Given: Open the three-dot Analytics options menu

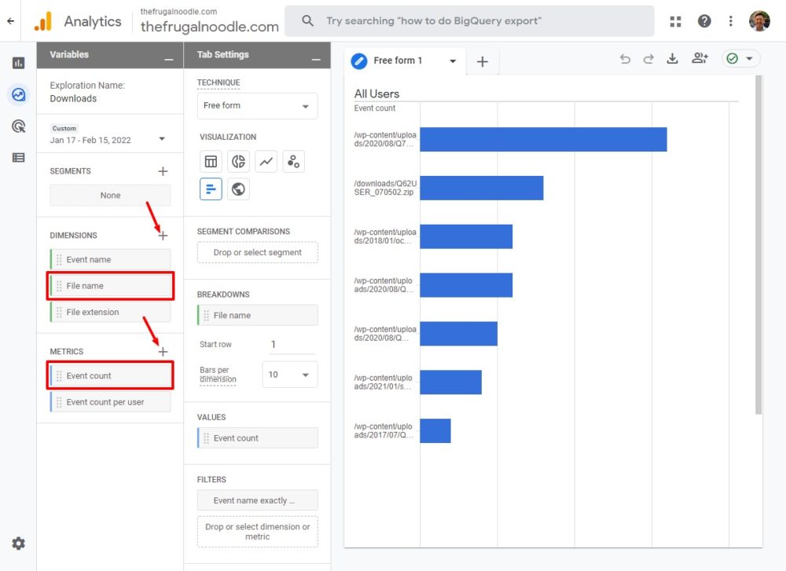Looking at the screenshot, I should (x=731, y=21).
